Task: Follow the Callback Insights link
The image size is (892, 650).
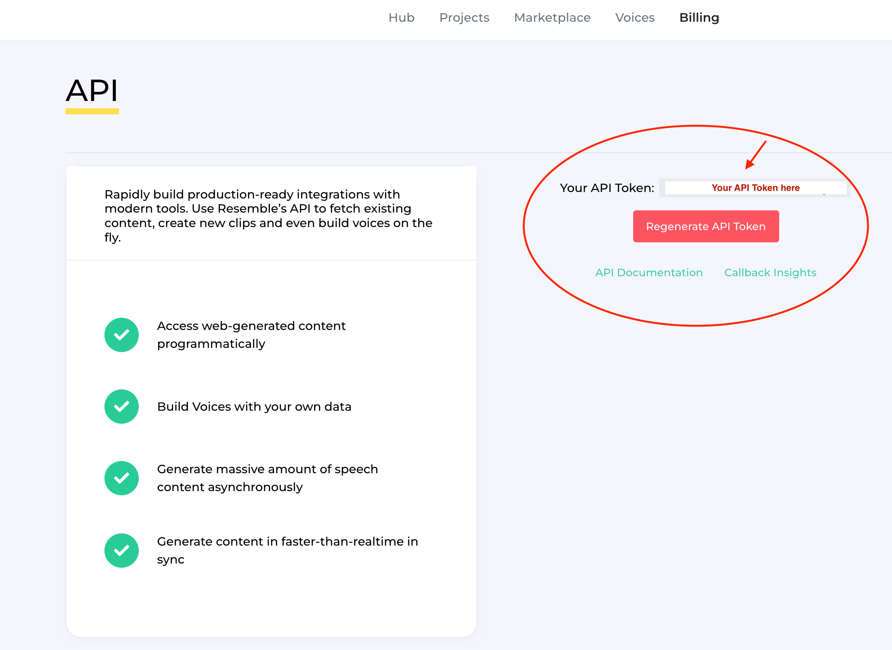Action: pos(770,272)
